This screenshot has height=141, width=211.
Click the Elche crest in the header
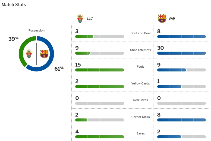80,18
